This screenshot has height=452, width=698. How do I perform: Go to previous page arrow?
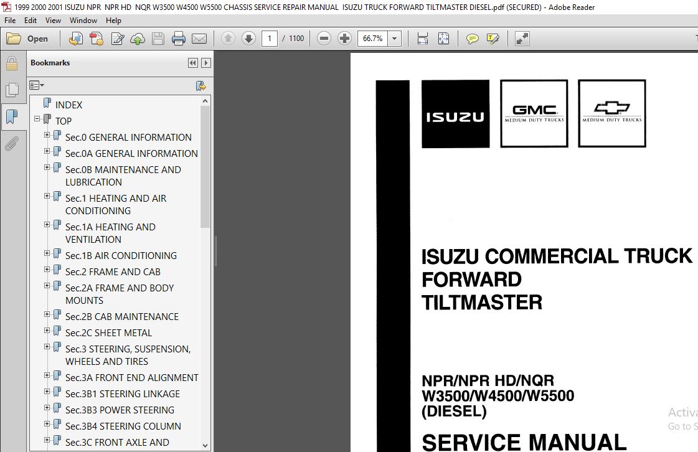[228, 39]
